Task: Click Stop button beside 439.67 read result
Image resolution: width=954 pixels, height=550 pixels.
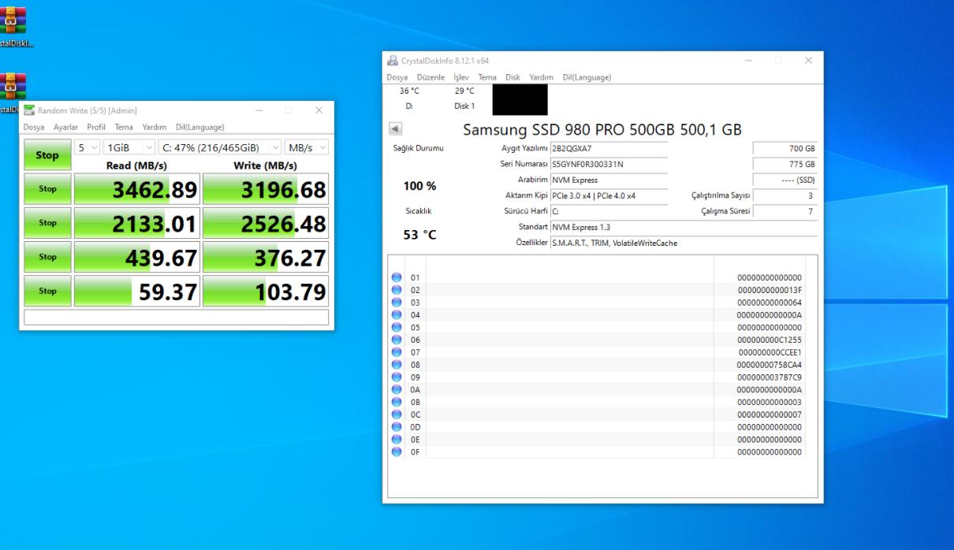Action: [47, 257]
